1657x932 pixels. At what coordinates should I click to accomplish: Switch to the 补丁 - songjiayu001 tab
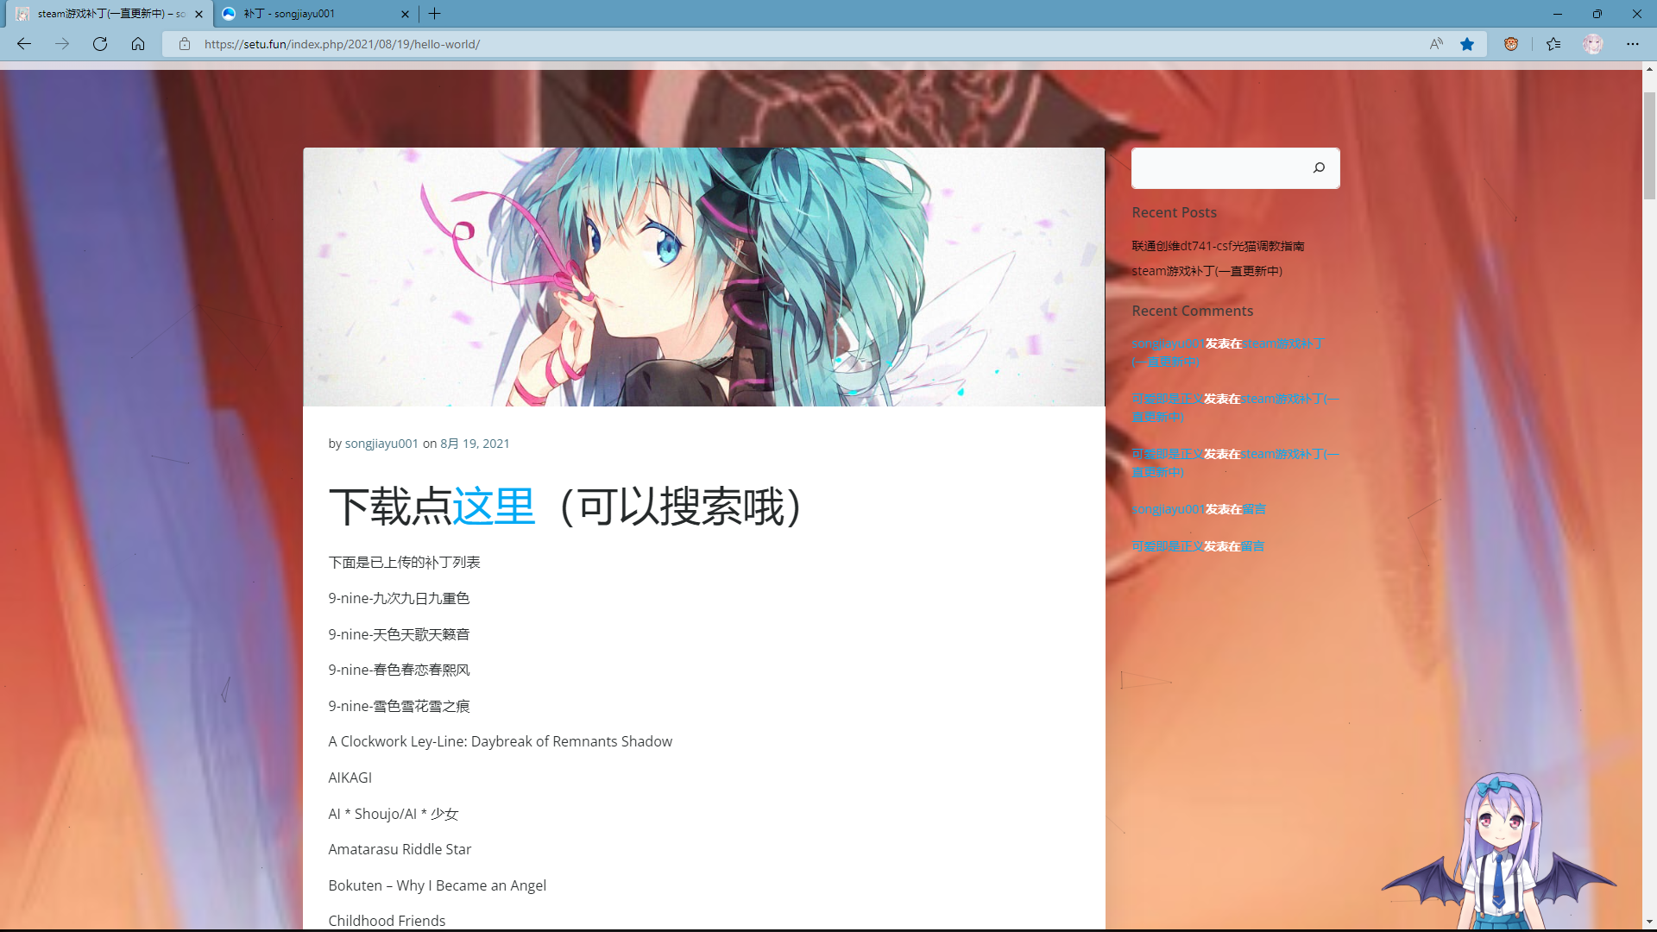click(316, 14)
